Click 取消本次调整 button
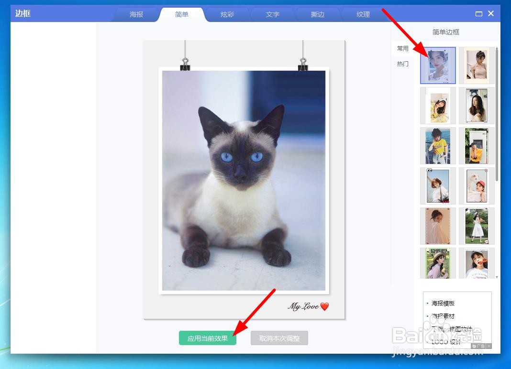Viewport: 511px width, 369px height. 279,338
